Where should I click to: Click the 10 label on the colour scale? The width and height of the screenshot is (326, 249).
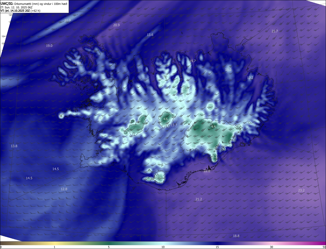[x=163, y=247]
